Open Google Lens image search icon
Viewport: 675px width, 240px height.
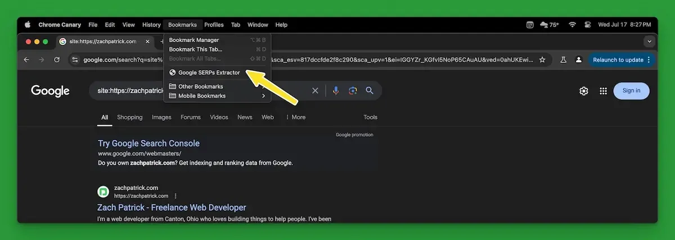(353, 91)
